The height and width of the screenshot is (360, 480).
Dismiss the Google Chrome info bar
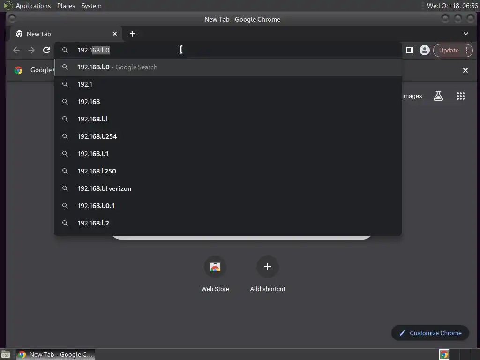[x=465, y=70]
